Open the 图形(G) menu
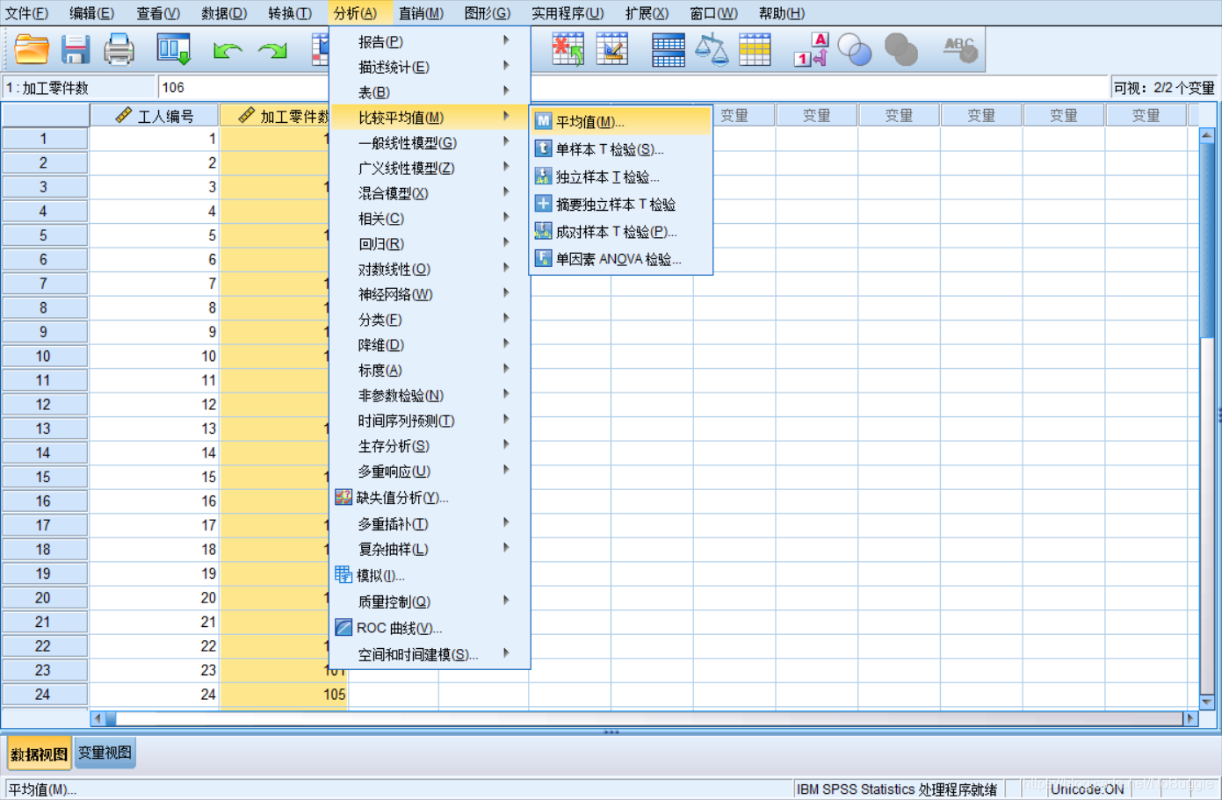 [488, 13]
